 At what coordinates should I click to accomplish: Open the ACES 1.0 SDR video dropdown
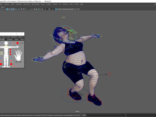[69, 9]
